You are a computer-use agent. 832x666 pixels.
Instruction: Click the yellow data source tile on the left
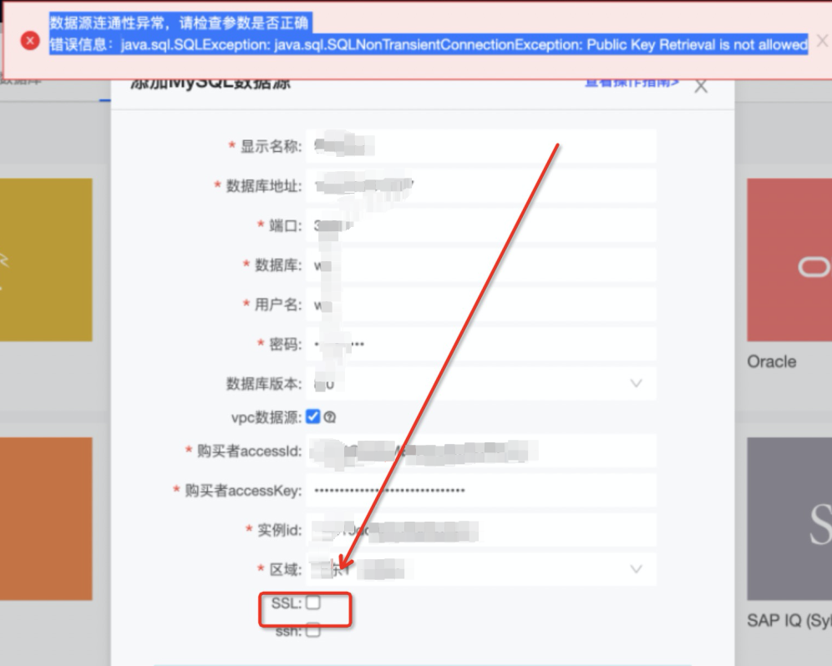coord(46,260)
